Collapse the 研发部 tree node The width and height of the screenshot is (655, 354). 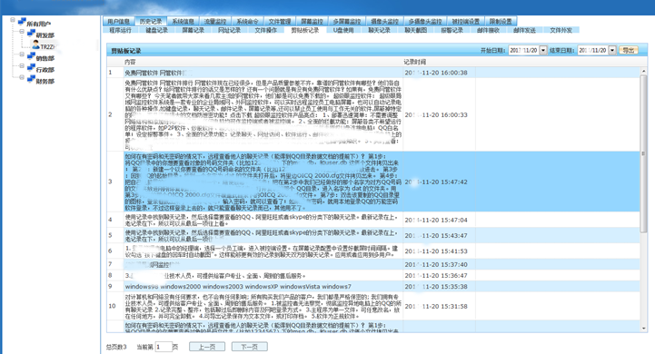[x=22, y=31]
